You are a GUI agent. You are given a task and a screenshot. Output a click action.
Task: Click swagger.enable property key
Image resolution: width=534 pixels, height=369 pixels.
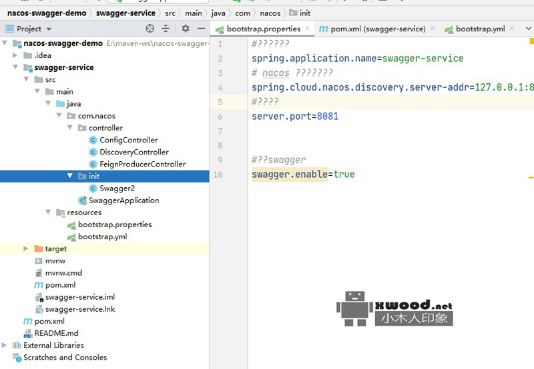290,175
